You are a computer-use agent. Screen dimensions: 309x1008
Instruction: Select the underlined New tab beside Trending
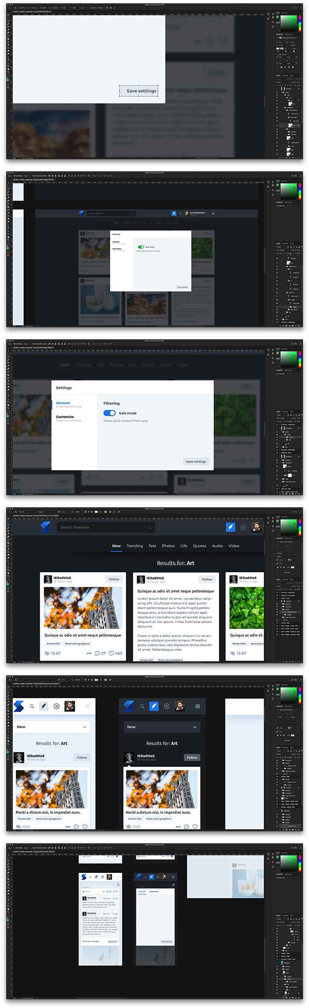coord(116,546)
